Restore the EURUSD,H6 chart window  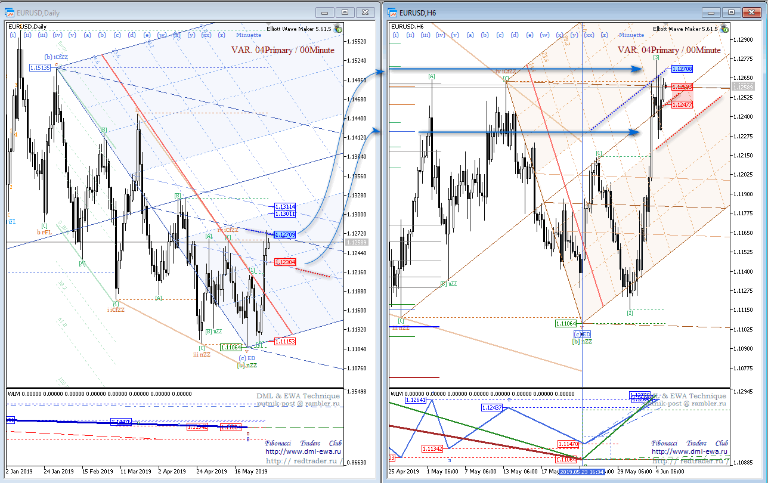(732, 12)
